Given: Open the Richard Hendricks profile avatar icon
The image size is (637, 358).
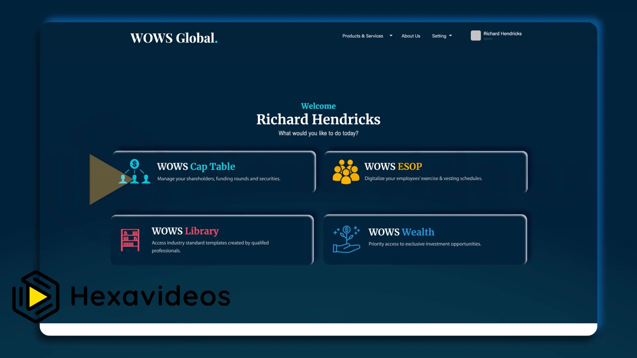Looking at the screenshot, I should [x=476, y=35].
